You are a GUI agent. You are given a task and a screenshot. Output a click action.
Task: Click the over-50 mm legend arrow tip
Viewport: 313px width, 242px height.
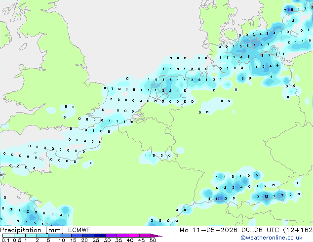(x=156, y=236)
